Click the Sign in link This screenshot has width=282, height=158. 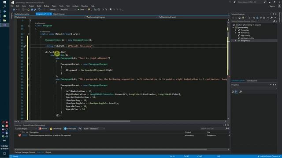272,6
